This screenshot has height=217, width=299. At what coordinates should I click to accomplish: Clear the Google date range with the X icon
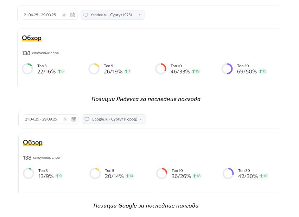65,119
